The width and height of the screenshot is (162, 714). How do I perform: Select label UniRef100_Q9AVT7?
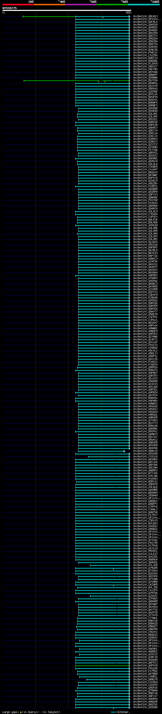click(x=145, y=312)
